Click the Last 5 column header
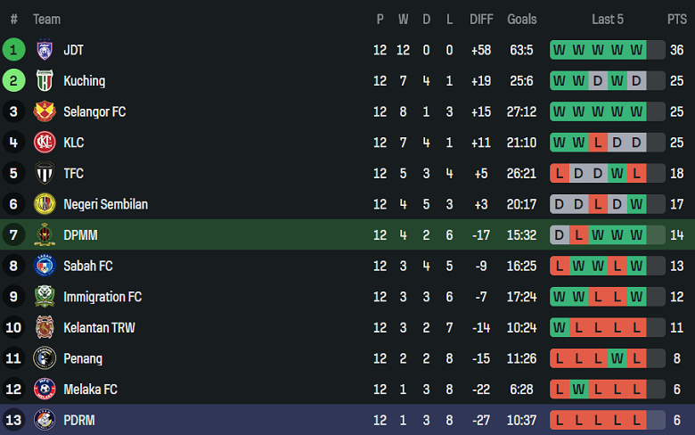The width and height of the screenshot is (695, 435). (608, 19)
